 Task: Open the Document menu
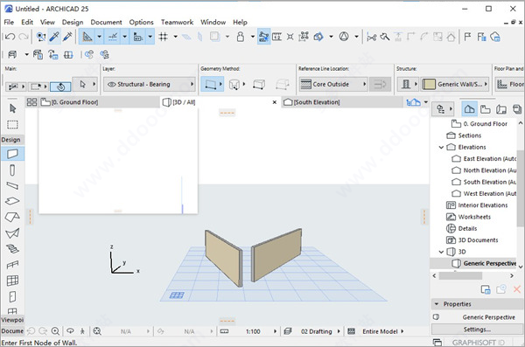pos(106,22)
